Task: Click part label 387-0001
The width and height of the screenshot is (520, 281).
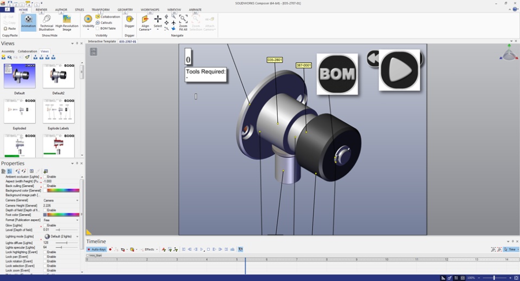Action: pos(303,66)
